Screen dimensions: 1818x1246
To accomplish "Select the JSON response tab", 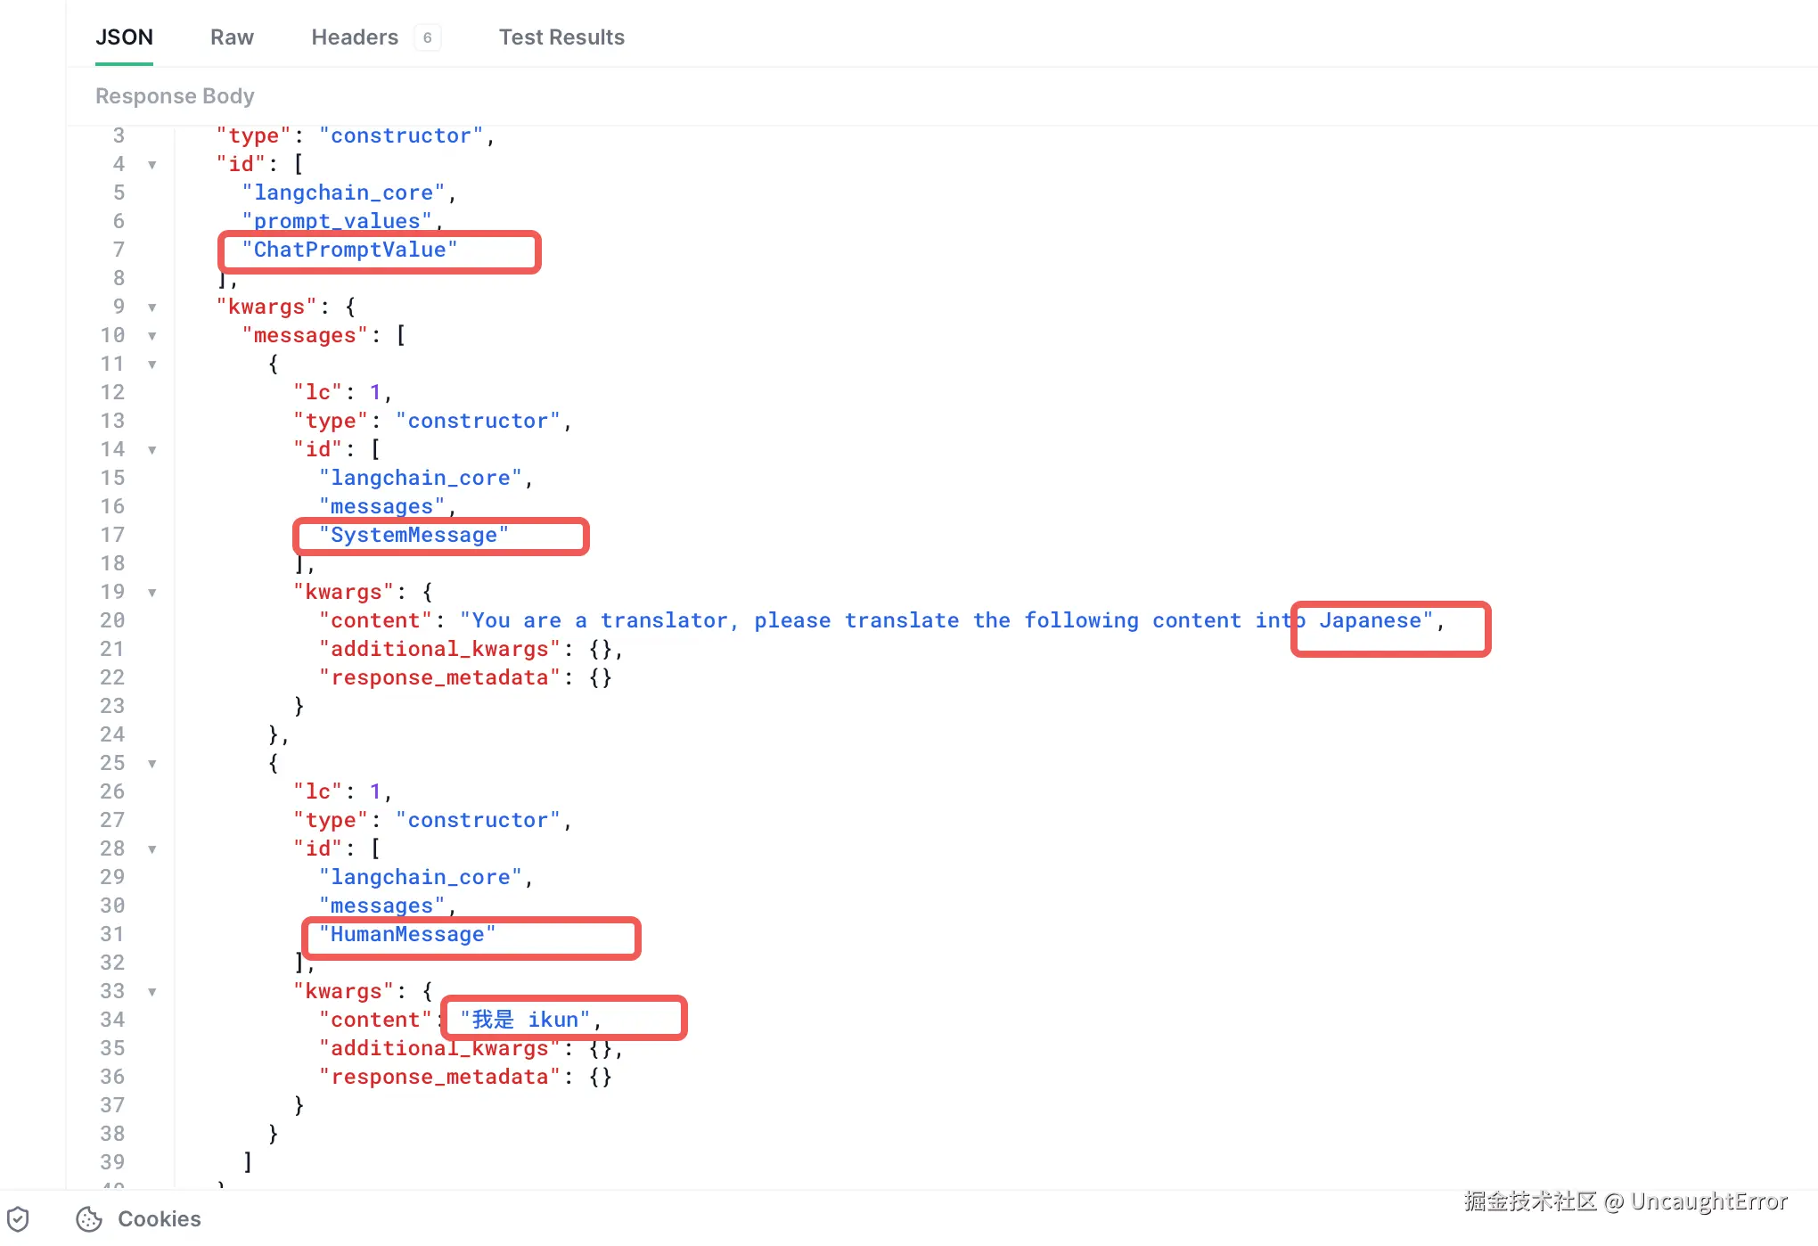I will click(x=124, y=37).
